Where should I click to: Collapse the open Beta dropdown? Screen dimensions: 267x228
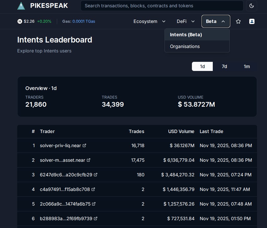click(x=216, y=21)
